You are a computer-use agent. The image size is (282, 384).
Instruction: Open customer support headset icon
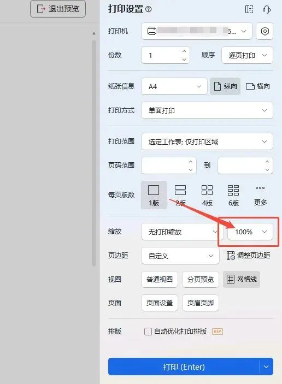pyautogui.click(x=267, y=9)
